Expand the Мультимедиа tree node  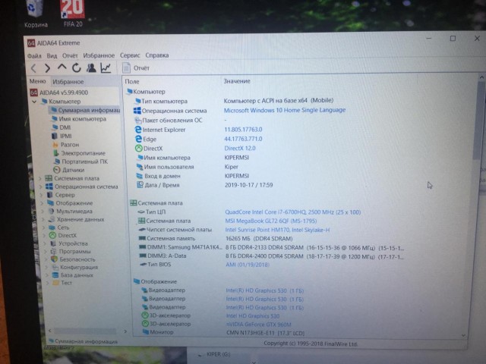click(40, 211)
